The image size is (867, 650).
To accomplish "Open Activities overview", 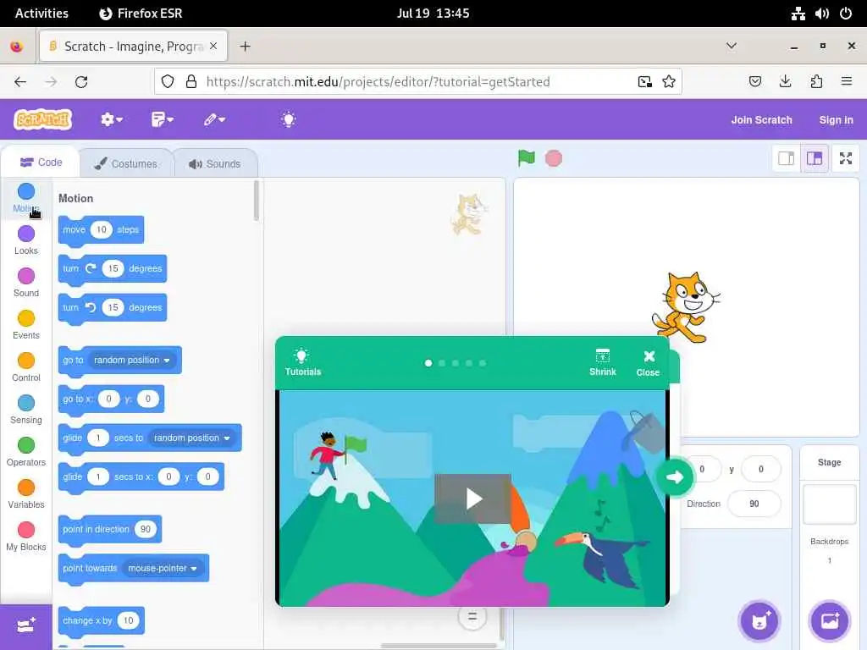I will click(x=41, y=14).
